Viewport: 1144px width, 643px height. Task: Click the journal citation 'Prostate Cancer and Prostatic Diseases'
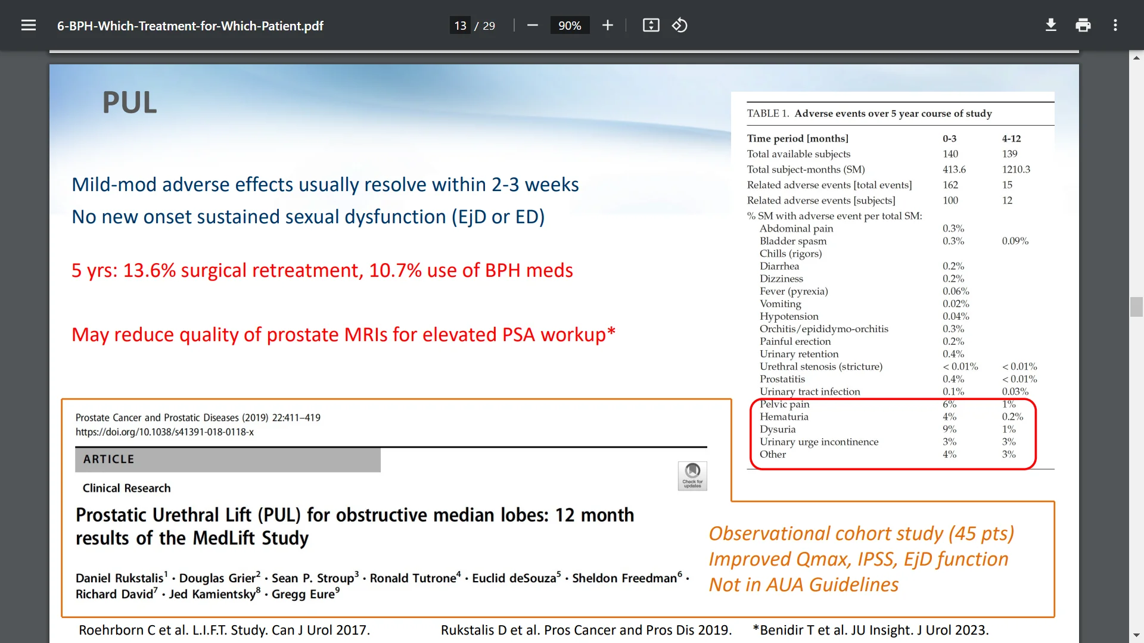[198, 418]
